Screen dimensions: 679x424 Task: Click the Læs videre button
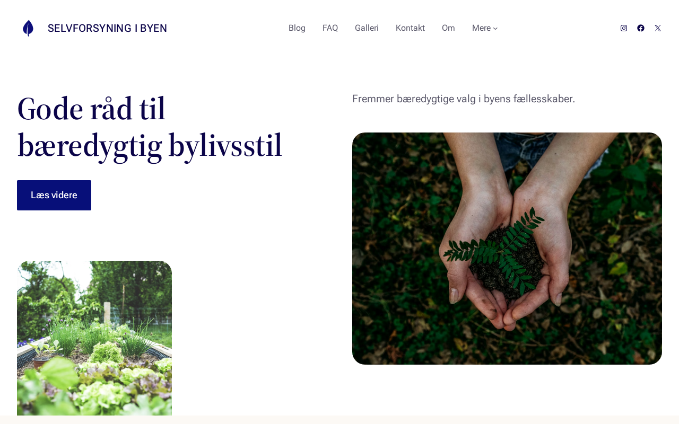[x=54, y=195]
